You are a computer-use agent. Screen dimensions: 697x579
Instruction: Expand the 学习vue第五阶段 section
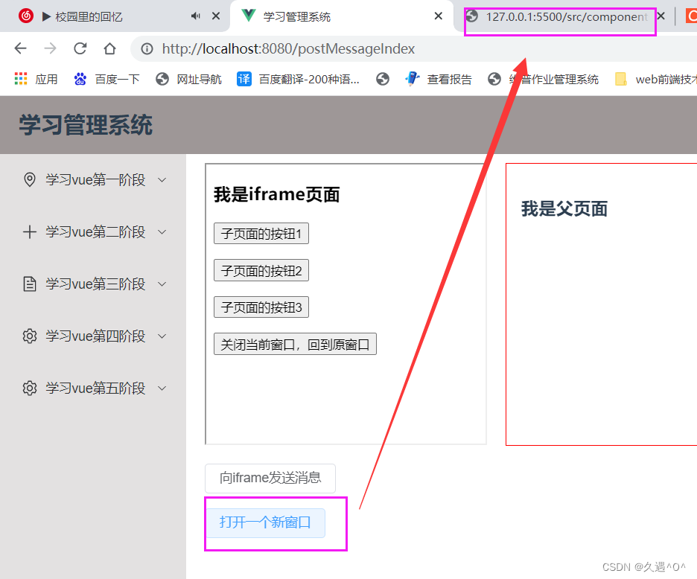[162, 388]
